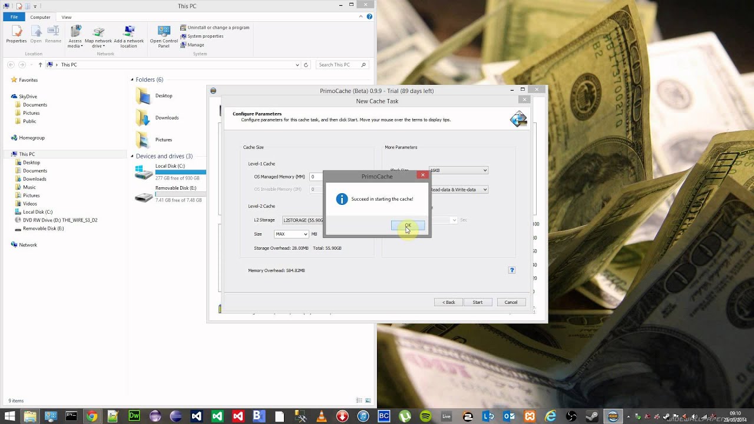754x424 pixels.
Task: Click Add a network location icon
Action: (x=128, y=37)
